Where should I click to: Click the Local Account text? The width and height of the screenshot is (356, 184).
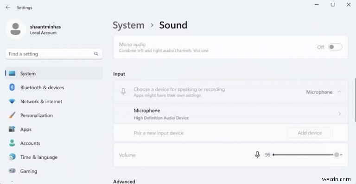(x=44, y=33)
